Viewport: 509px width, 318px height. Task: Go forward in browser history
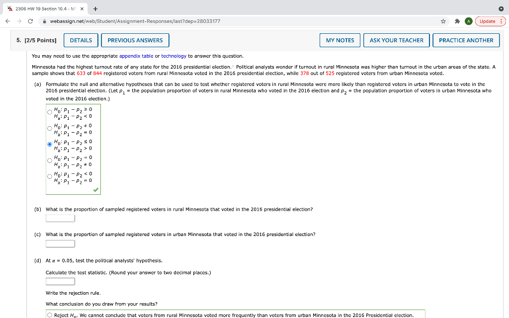[19, 21]
